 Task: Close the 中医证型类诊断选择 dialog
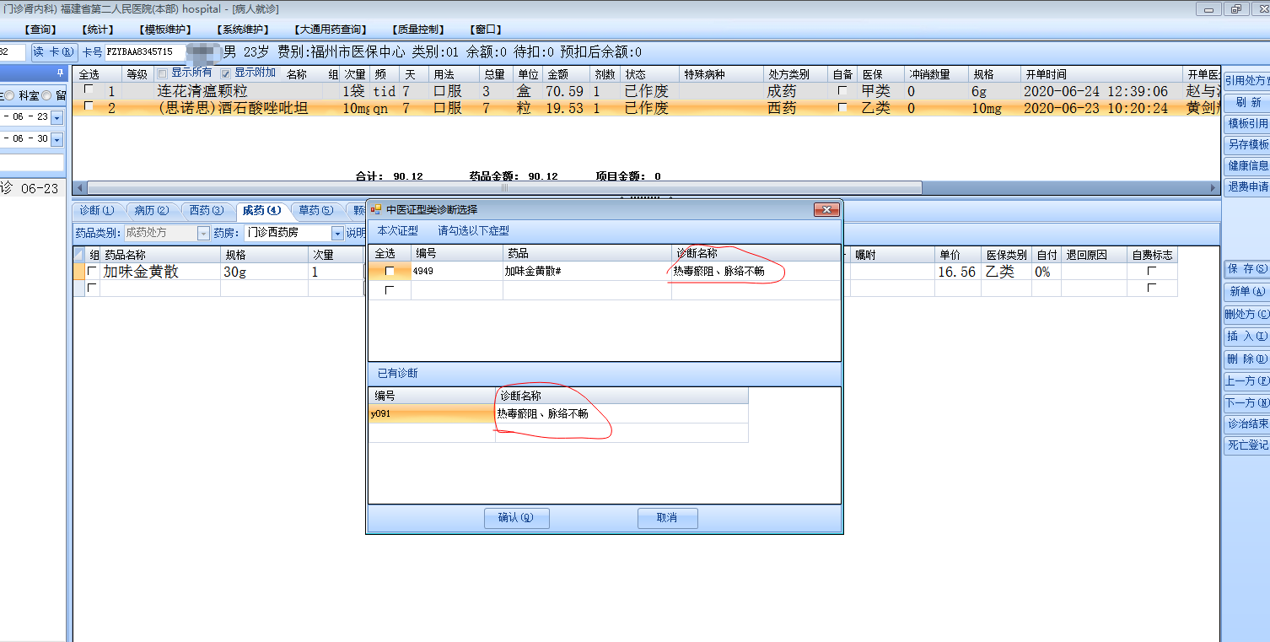pyautogui.click(x=826, y=209)
